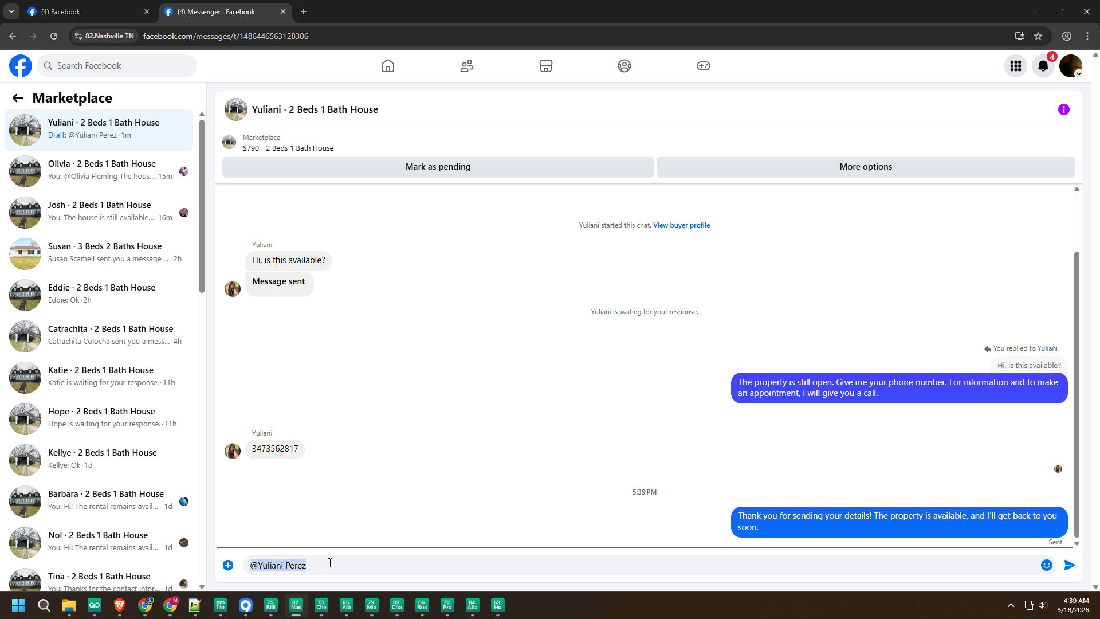Open Brave browser from taskbar
Image resolution: width=1100 pixels, height=619 pixels.
(120, 605)
